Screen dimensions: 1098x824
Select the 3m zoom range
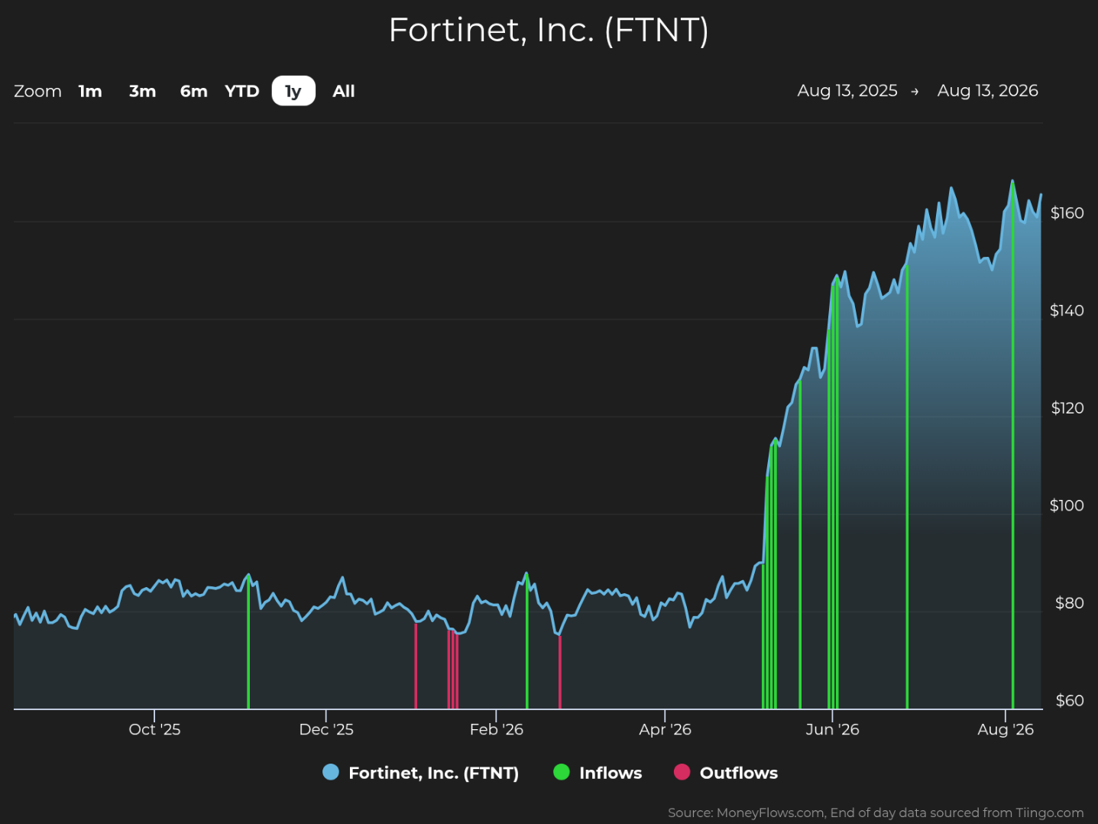(x=142, y=91)
